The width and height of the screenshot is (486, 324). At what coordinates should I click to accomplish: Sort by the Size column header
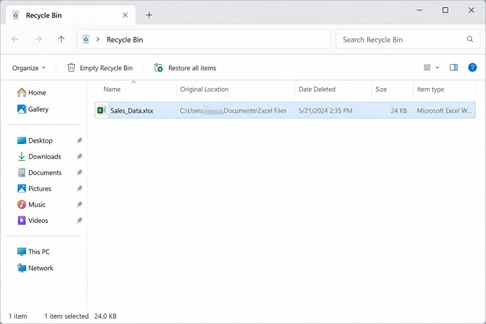381,89
